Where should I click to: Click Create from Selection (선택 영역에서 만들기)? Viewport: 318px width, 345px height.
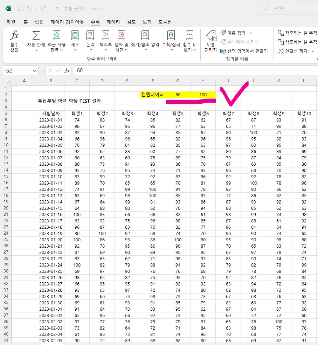pos(244,51)
